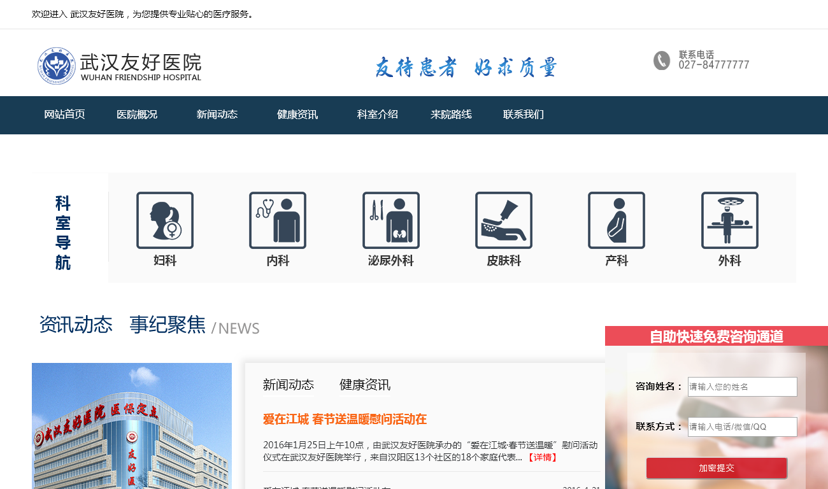Click the Gynecology (妇科) department icon

164,220
